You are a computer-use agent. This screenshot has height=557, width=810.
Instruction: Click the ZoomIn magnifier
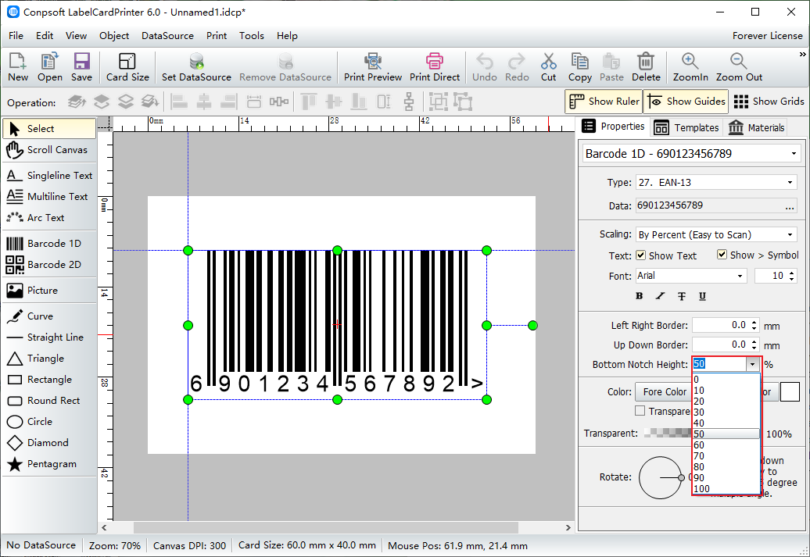point(690,67)
